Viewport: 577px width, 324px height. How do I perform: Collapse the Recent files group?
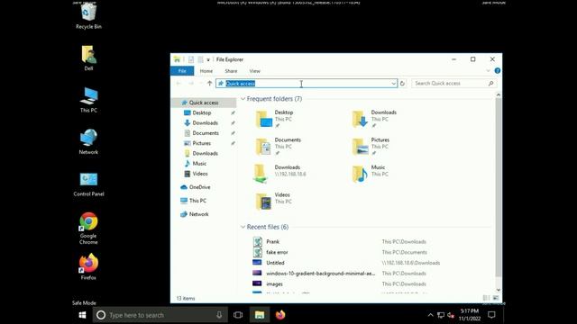(243, 227)
